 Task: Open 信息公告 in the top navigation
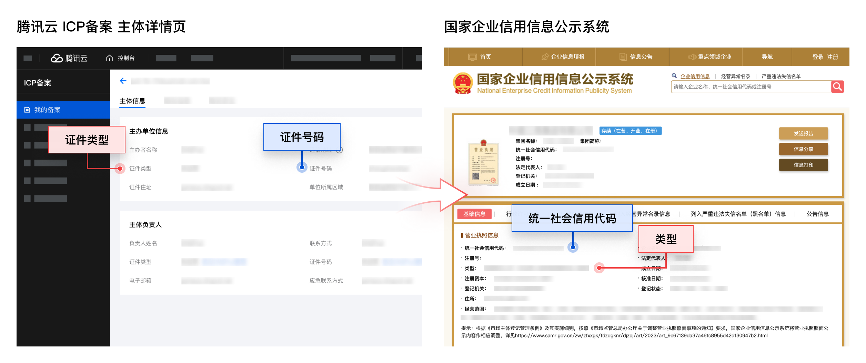tap(636, 57)
